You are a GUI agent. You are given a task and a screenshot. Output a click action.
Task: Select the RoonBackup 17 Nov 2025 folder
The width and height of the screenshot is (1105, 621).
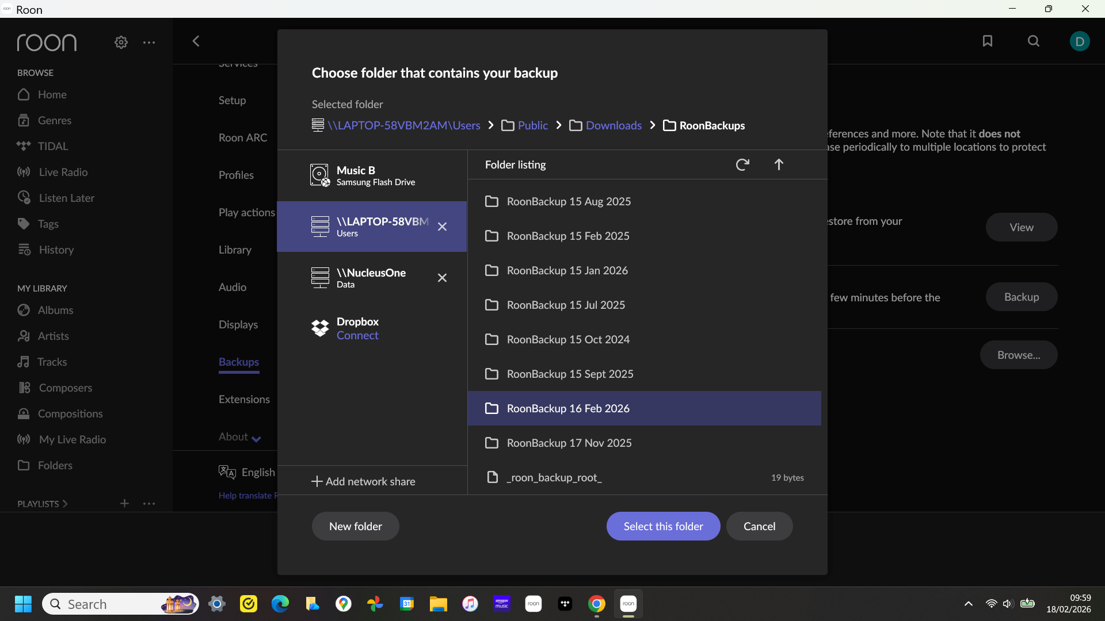(569, 443)
